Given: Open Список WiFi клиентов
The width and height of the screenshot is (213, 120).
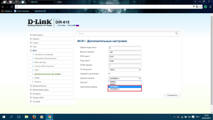Looking at the screenshot, I should (51, 66).
